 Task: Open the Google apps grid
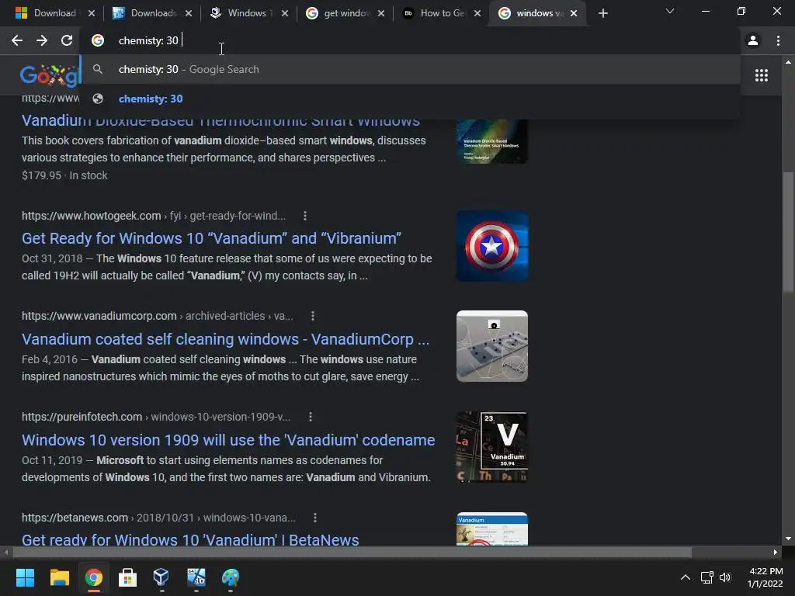(762, 75)
